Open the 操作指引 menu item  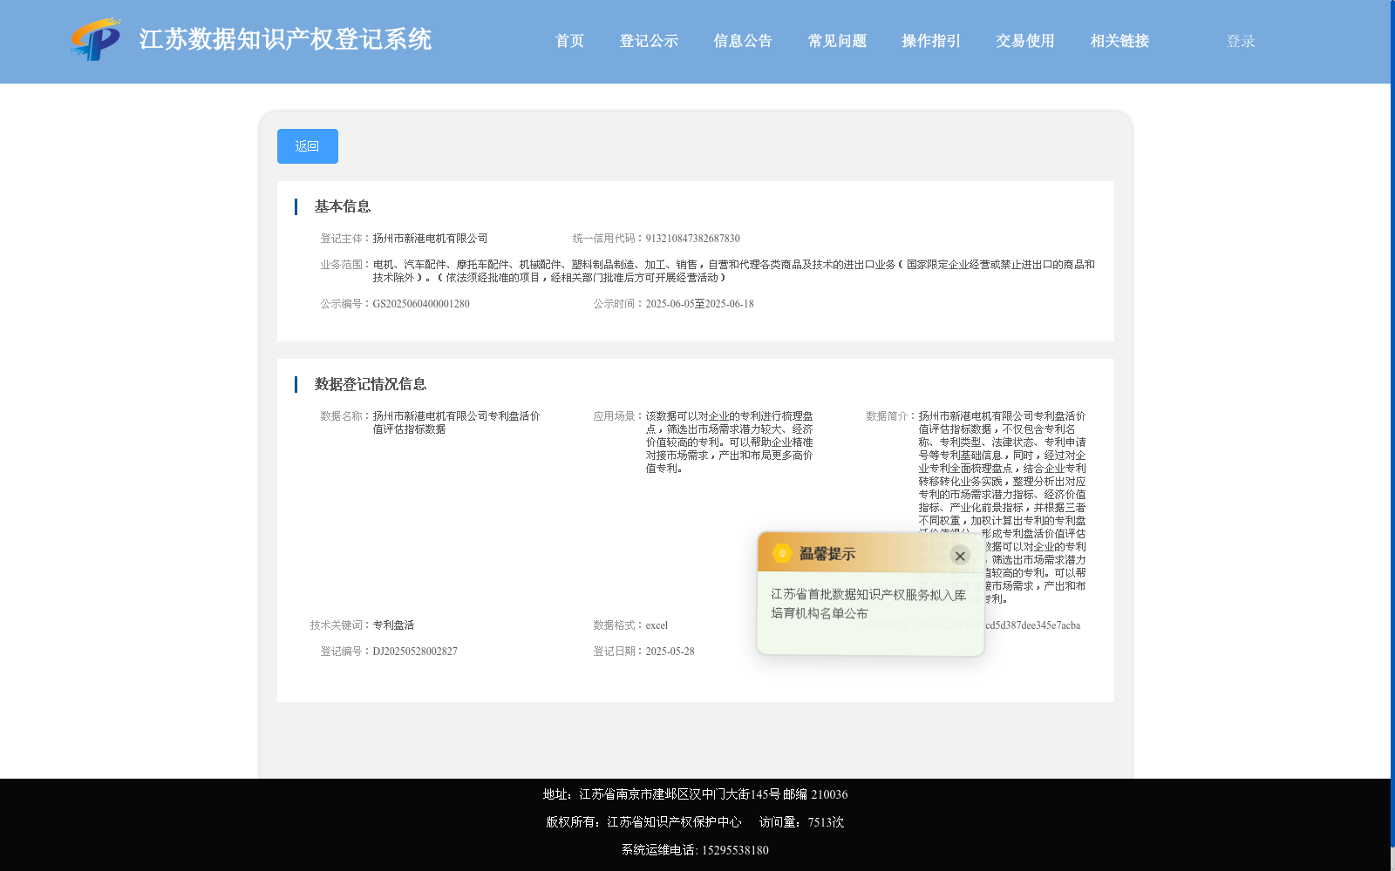click(931, 41)
